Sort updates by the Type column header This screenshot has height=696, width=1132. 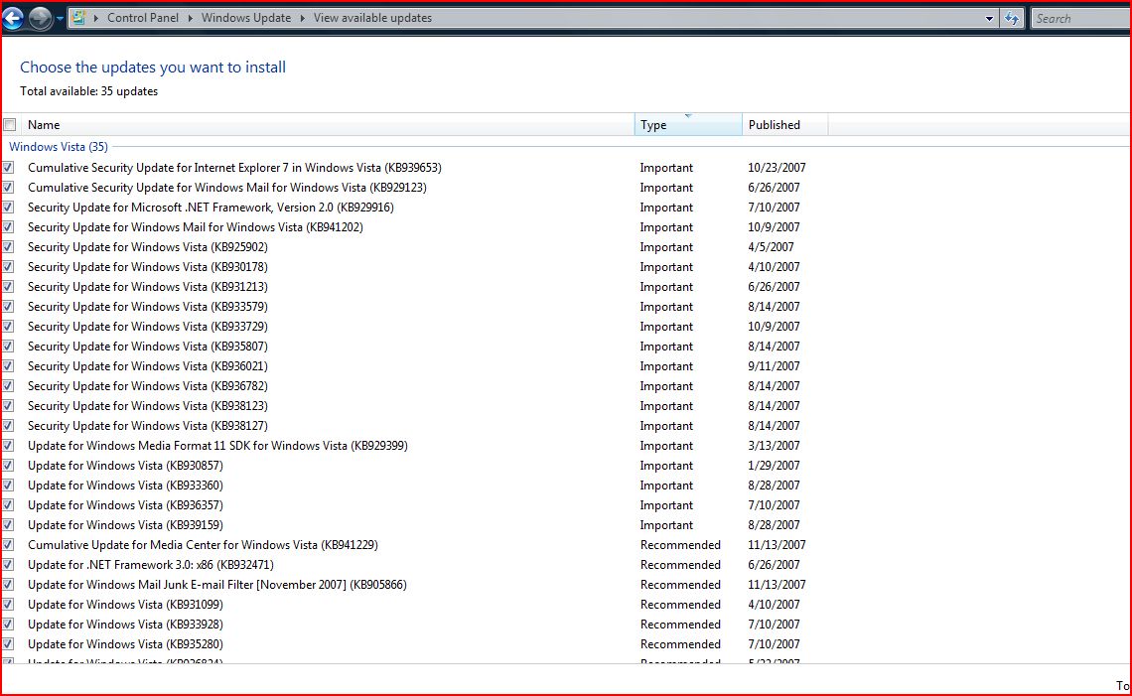688,125
